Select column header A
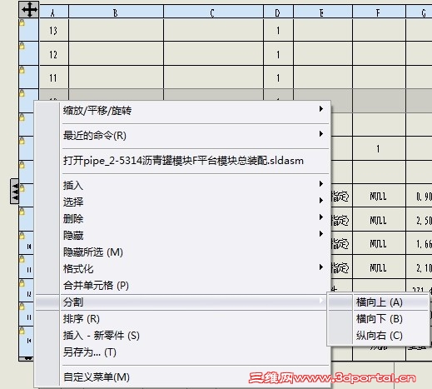The width and height of the screenshot is (432, 389). (x=54, y=12)
